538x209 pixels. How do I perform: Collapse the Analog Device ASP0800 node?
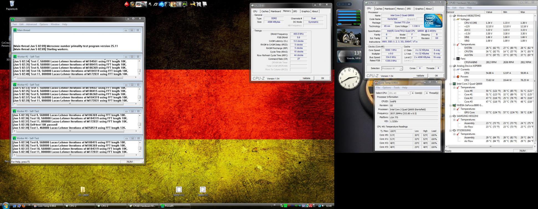click(x=451, y=66)
